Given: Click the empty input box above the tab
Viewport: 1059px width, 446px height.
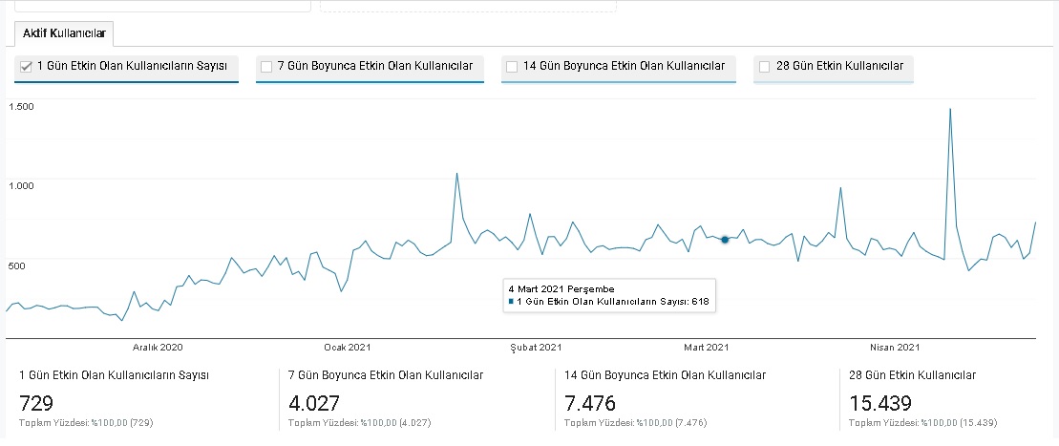Looking at the screenshot, I should point(162,6).
